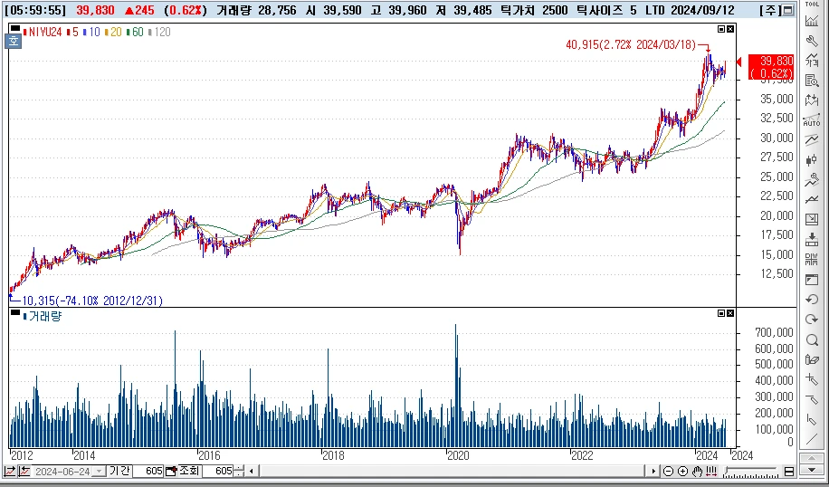This screenshot has width=829, height=487.
Task: Click the zoom in plus icon
Action: [682, 471]
